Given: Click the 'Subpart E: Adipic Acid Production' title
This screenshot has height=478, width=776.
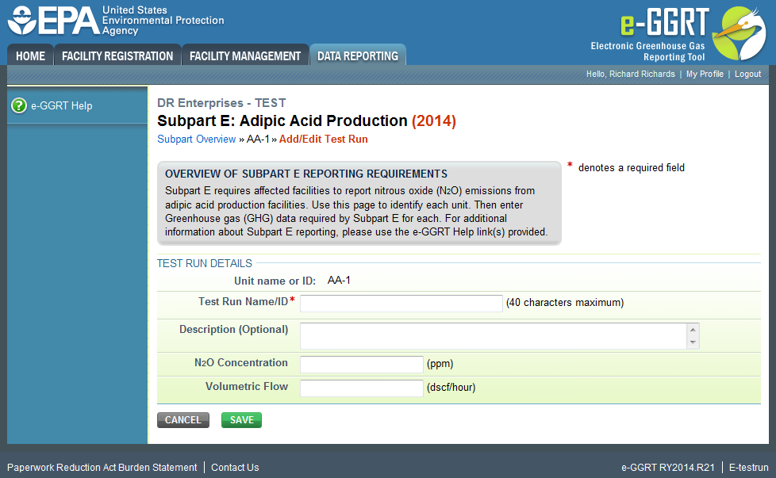Looking at the screenshot, I should pyautogui.click(x=282, y=121).
